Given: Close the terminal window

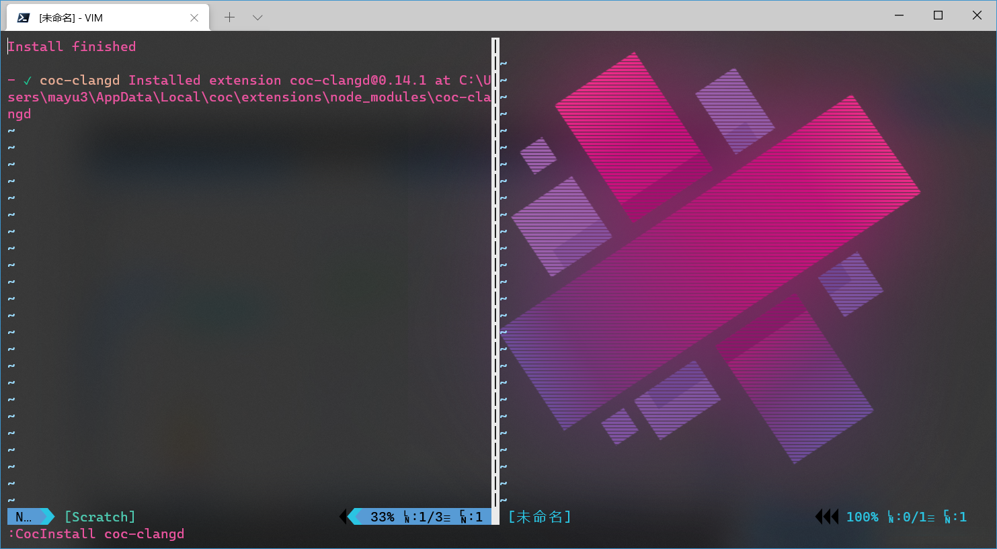Looking at the screenshot, I should (977, 15).
